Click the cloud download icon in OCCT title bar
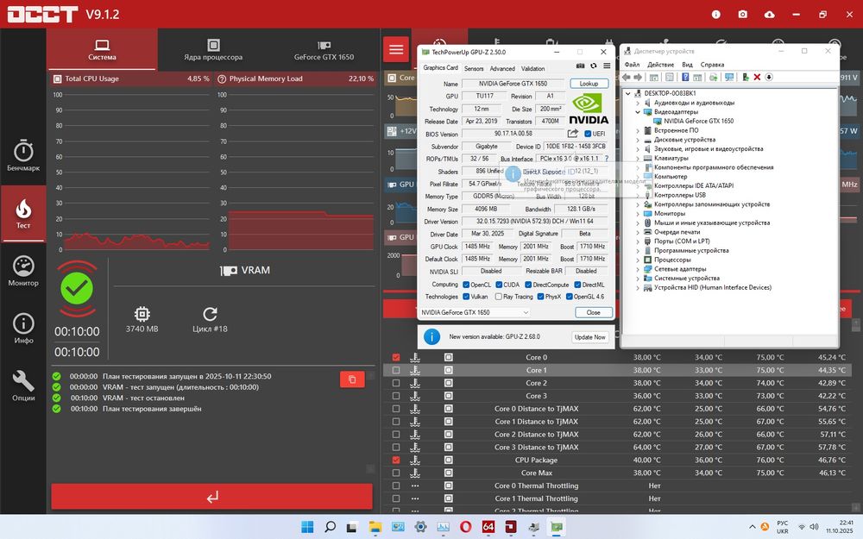This screenshot has width=863, height=539. 770,15
